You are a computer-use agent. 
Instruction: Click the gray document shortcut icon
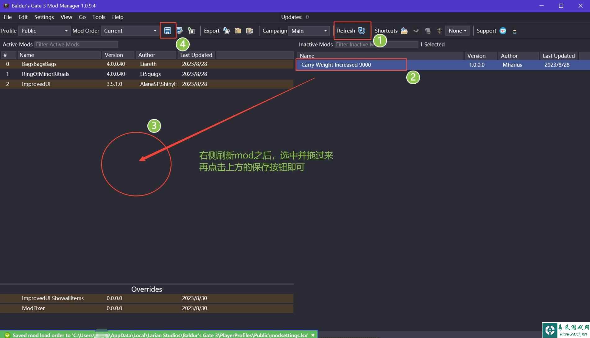428,31
